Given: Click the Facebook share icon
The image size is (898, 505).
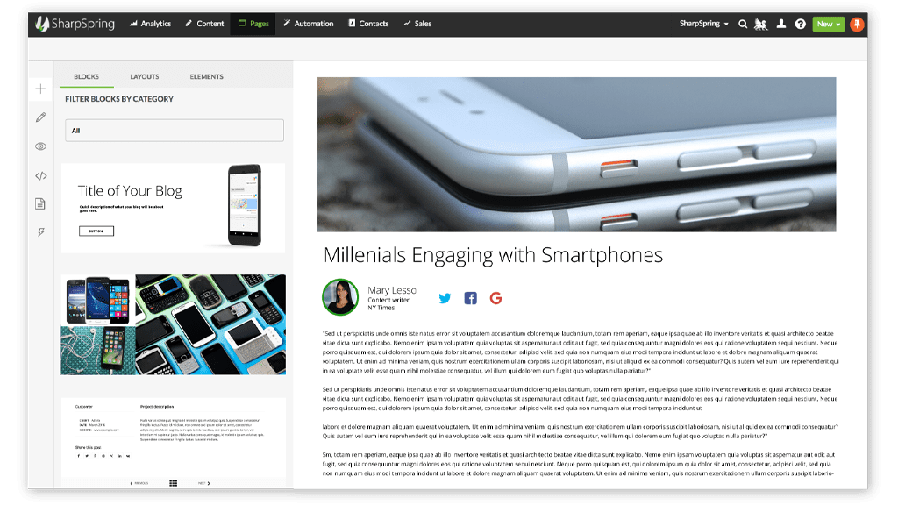Looking at the screenshot, I should pos(470,298).
